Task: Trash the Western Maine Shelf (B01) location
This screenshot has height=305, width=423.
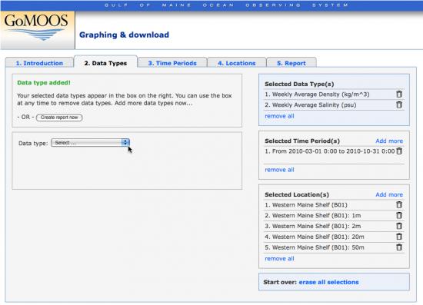Action: click(399, 205)
